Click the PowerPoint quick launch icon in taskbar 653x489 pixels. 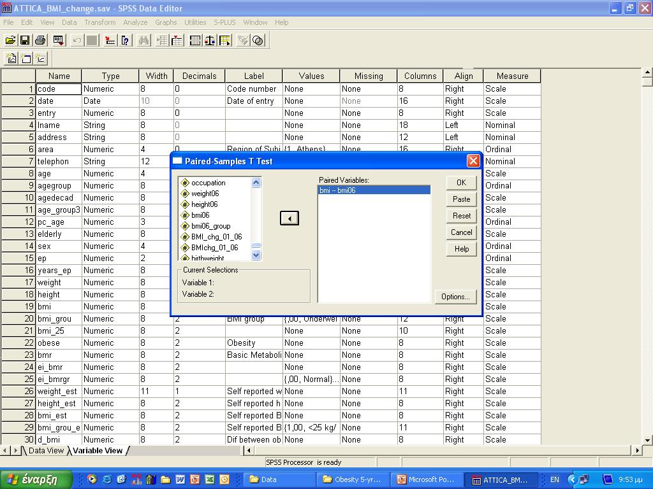coord(195,479)
